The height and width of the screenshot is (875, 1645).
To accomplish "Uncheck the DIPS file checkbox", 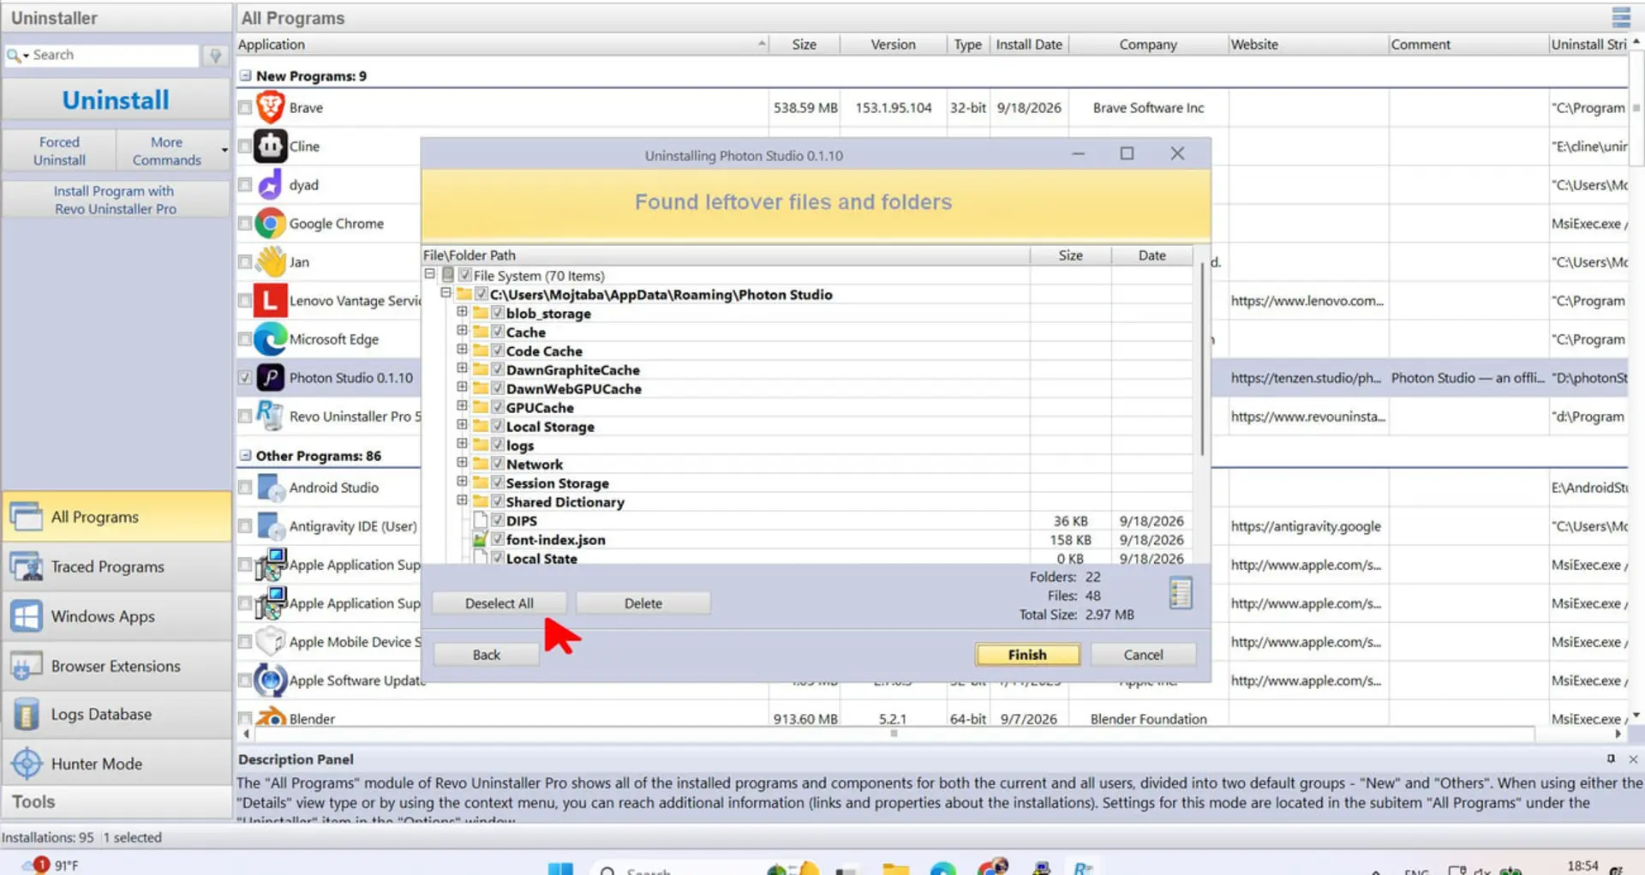I will (497, 520).
